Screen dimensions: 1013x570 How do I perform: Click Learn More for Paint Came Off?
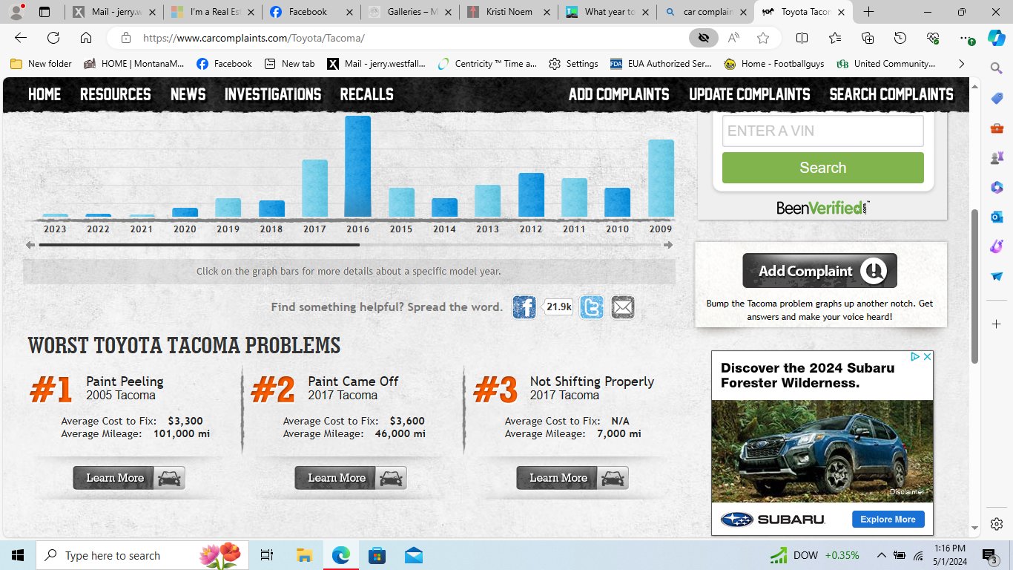(351, 478)
